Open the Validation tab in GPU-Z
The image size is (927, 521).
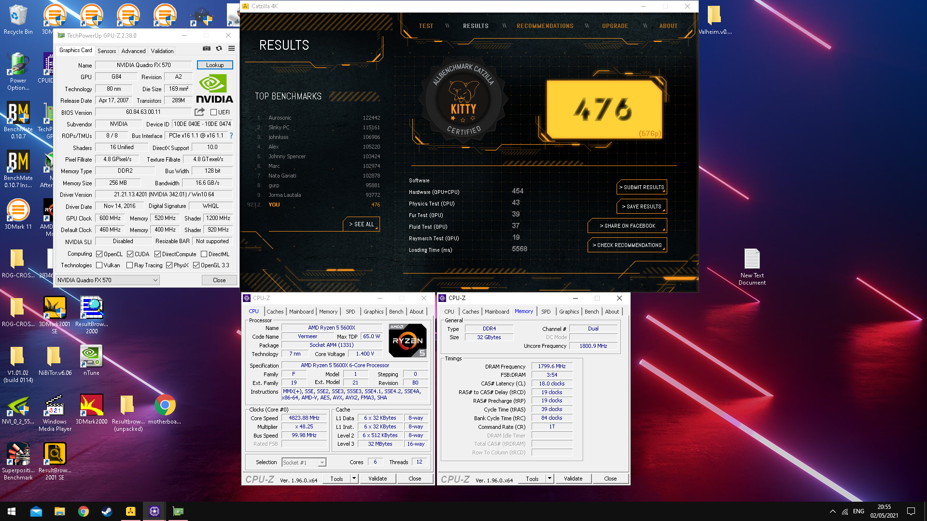[162, 51]
